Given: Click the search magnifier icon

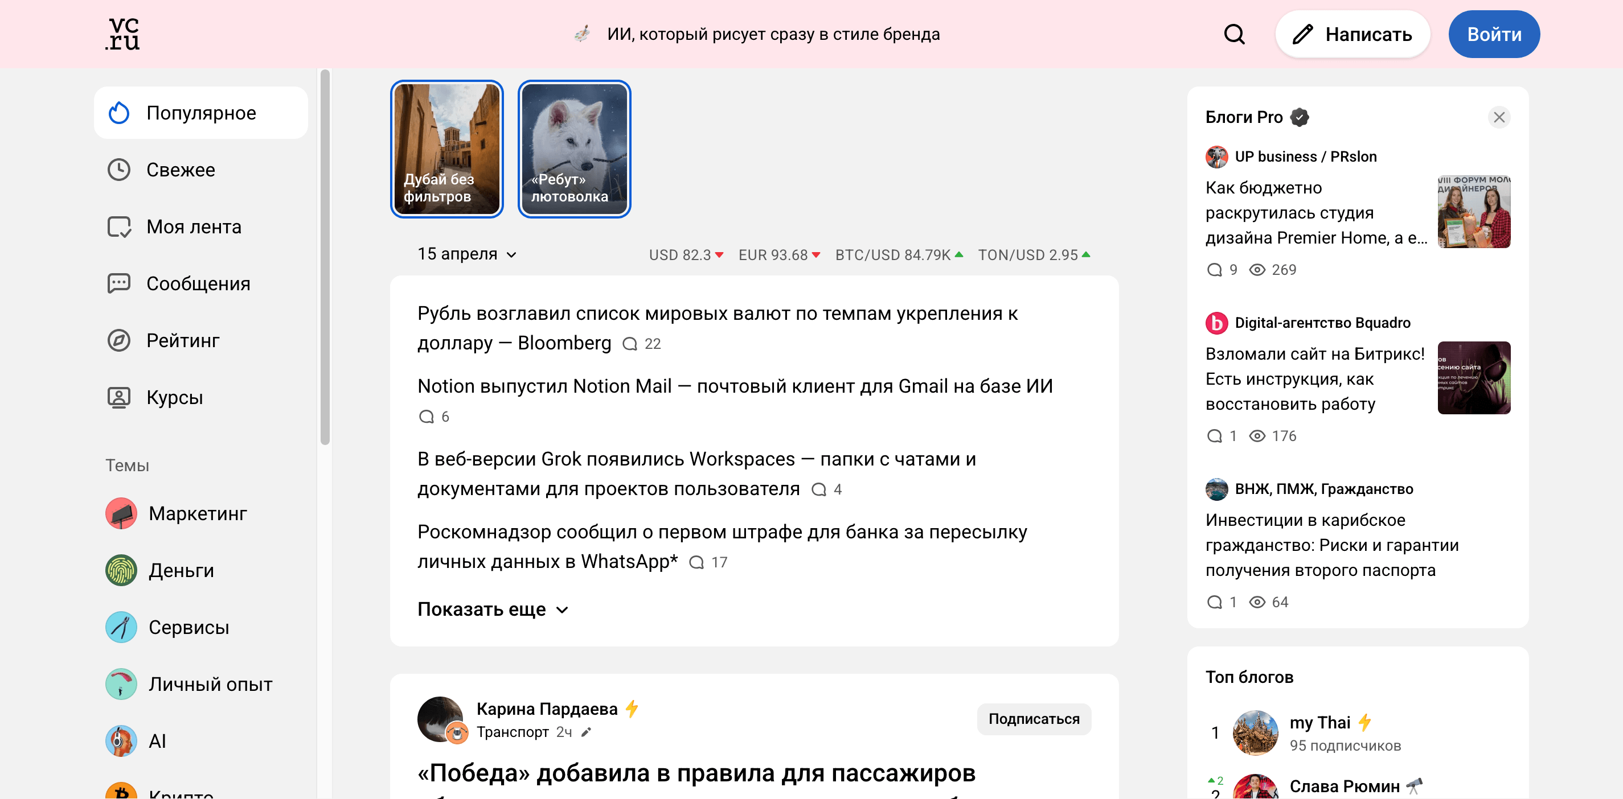Looking at the screenshot, I should coord(1235,34).
